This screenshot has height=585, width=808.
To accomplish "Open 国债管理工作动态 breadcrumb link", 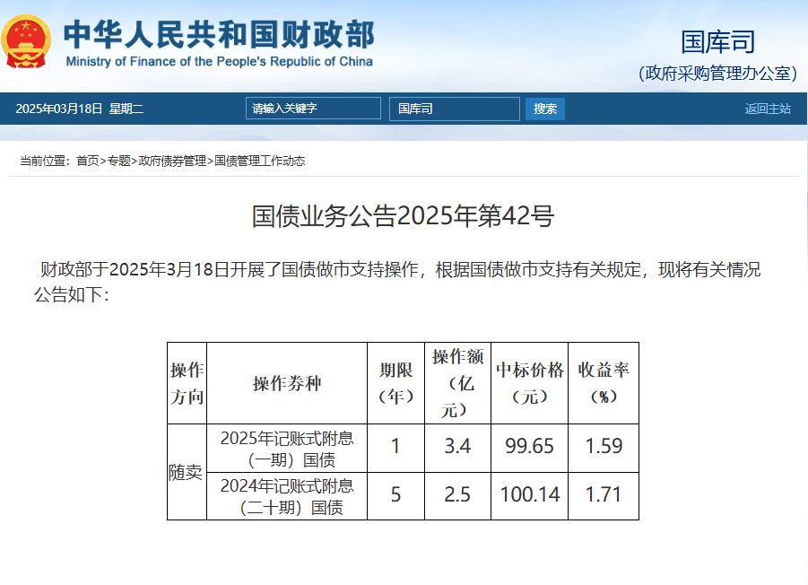I will pyautogui.click(x=260, y=161).
